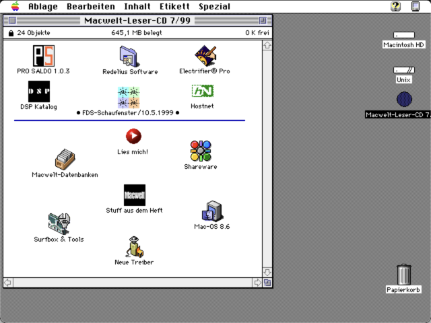Select the Macwelt-Leser-CD desktop disc icon
The width and height of the screenshot is (431, 323).
click(404, 99)
